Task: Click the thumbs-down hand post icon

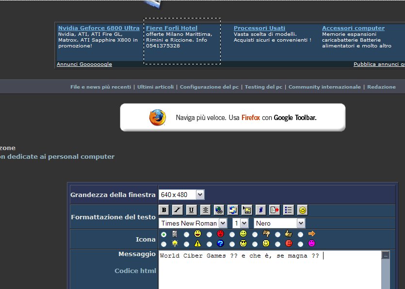Action: pyautogui.click(x=266, y=234)
